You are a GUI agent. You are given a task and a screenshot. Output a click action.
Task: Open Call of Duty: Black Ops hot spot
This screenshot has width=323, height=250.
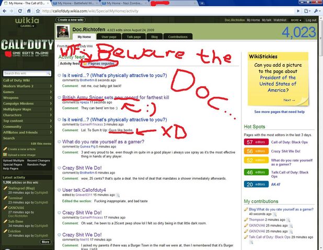[x=289, y=142]
